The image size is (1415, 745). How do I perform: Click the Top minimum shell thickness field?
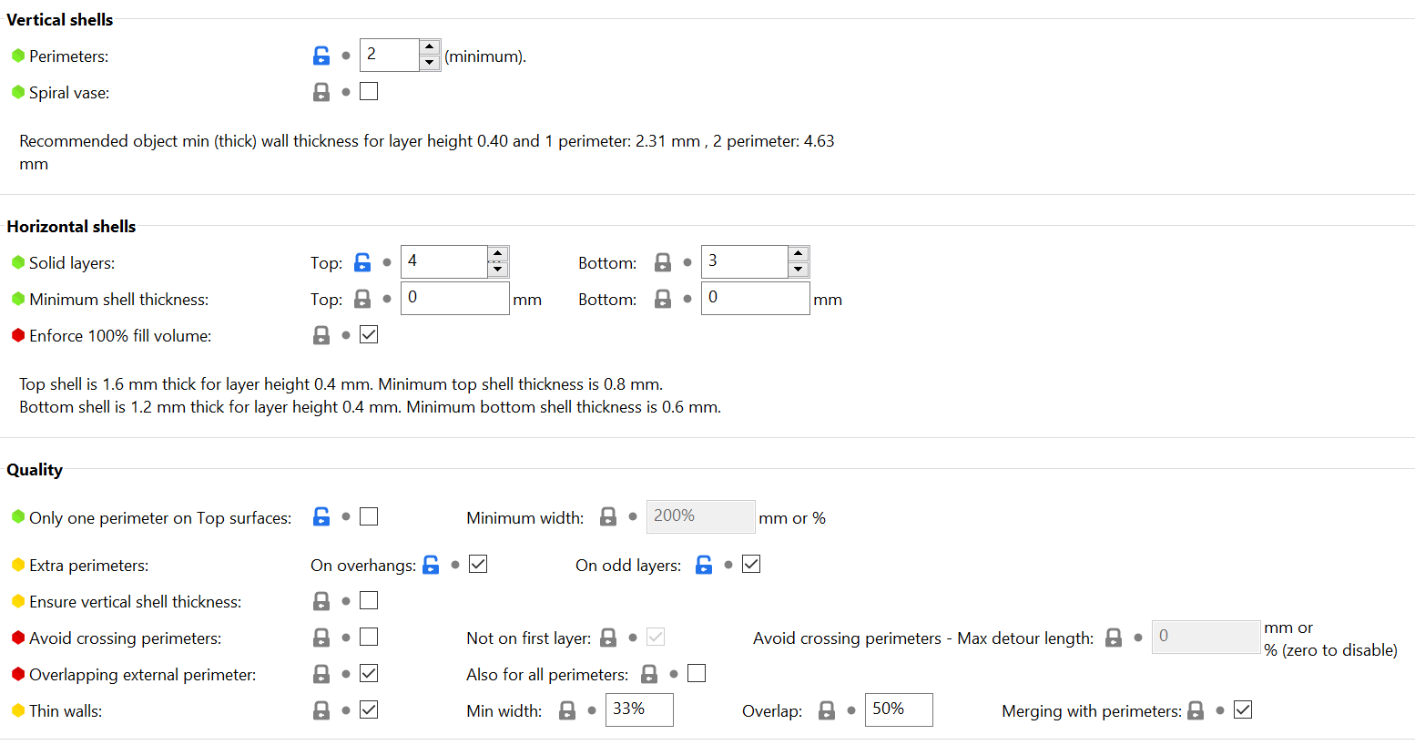[454, 298]
